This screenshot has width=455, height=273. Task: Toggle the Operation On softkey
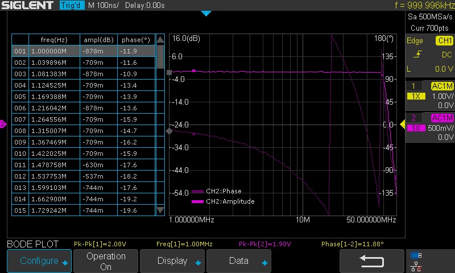coord(106,261)
